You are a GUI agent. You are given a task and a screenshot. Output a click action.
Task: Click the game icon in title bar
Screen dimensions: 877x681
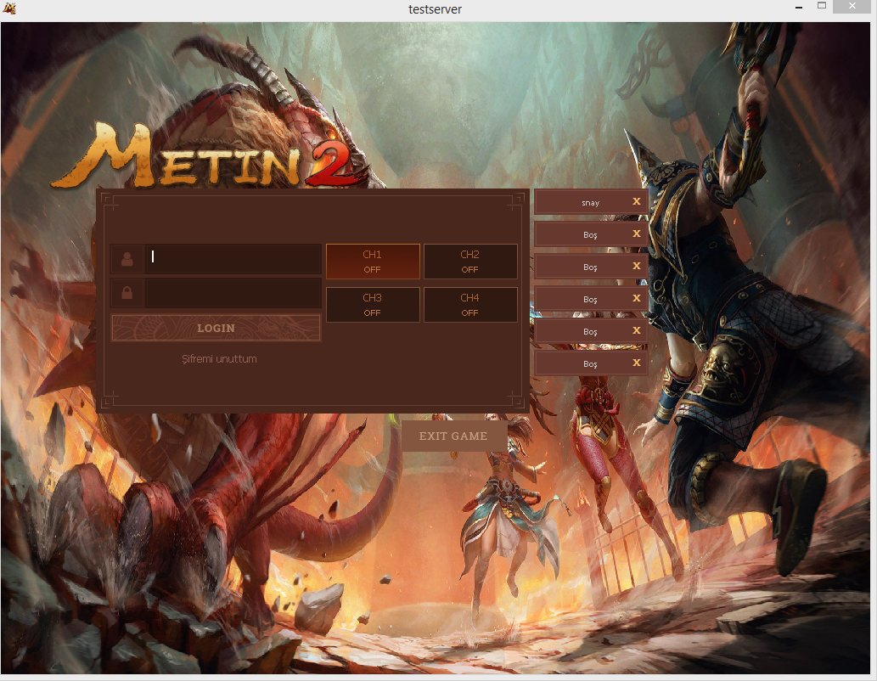pyautogui.click(x=9, y=8)
